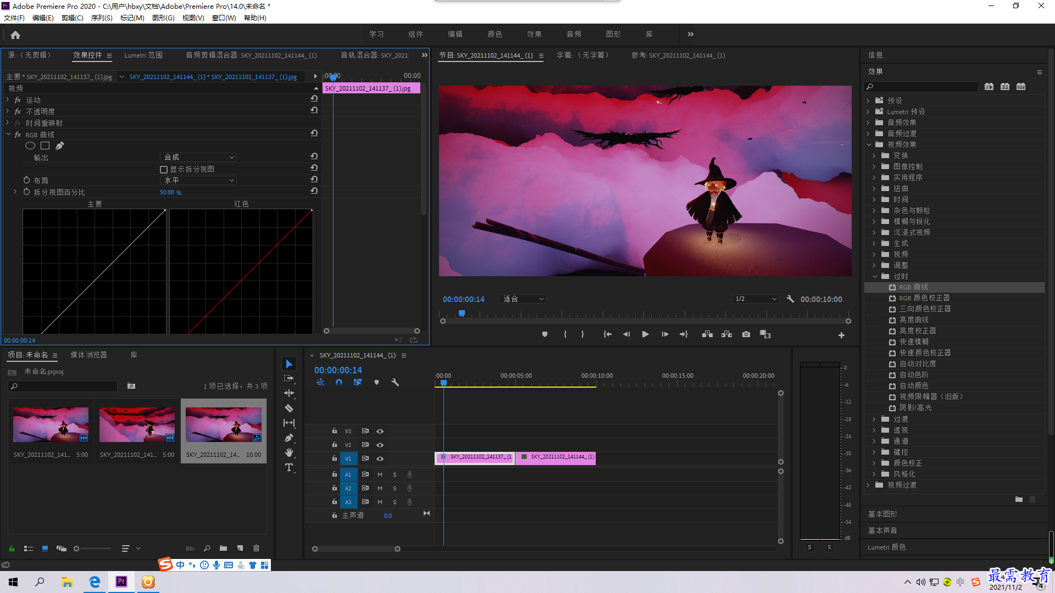
Task: Open the 序列(S) menu
Action: tap(102, 18)
